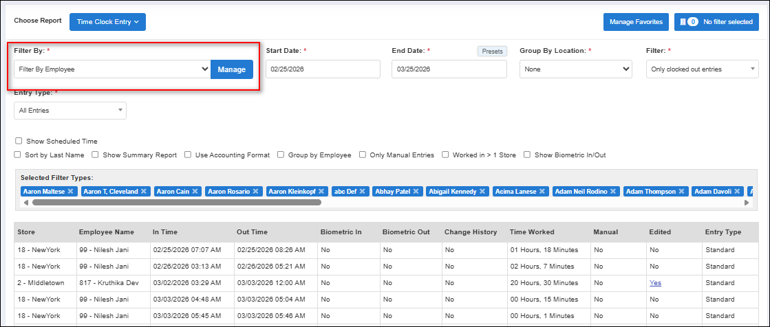The width and height of the screenshot is (770, 327).
Task: Click the Start Date input field
Action: [323, 69]
